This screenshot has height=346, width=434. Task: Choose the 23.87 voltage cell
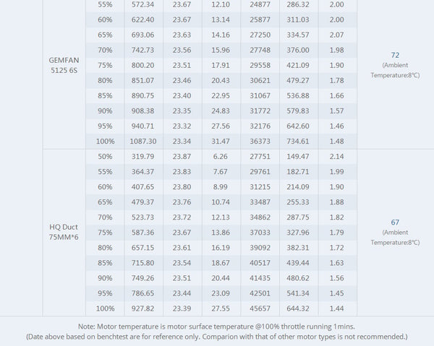(x=182, y=156)
